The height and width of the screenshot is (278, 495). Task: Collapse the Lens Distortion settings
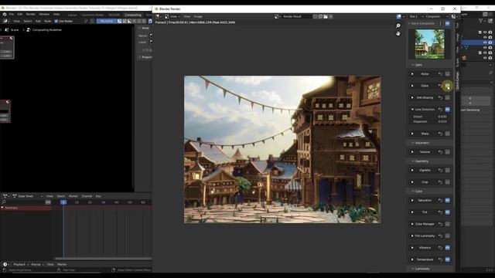point(412,110)
